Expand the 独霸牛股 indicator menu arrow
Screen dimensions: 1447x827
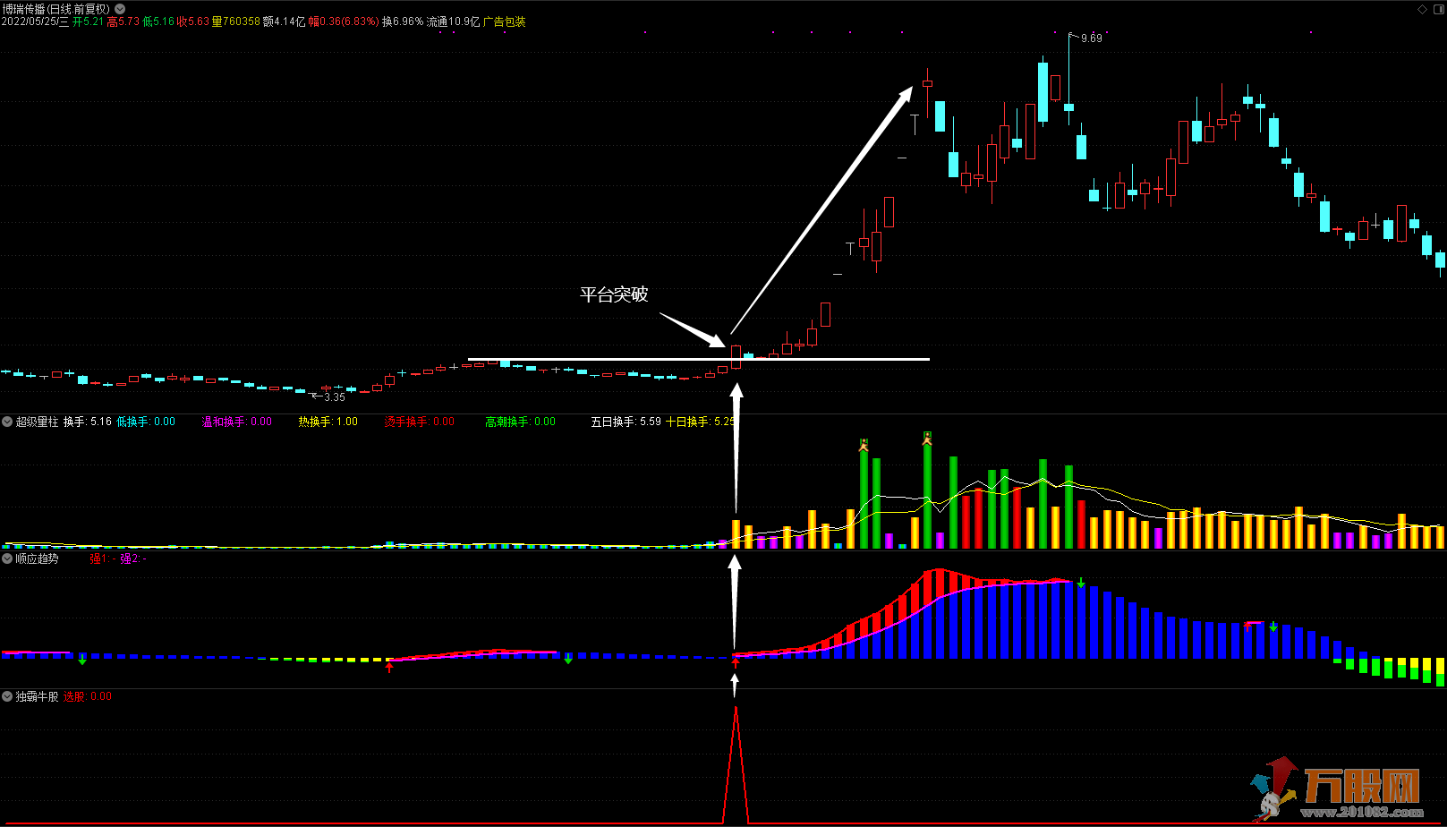tap(7, 696)
